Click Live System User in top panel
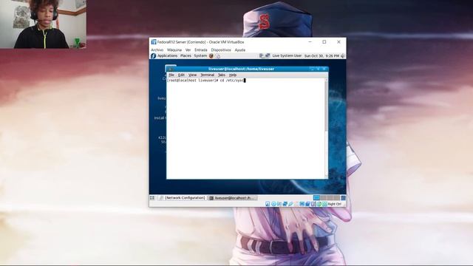Viewport: 473px width, 266px height. tap(287, 56)
